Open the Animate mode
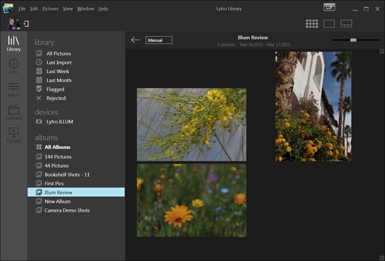 pos(13,112)
